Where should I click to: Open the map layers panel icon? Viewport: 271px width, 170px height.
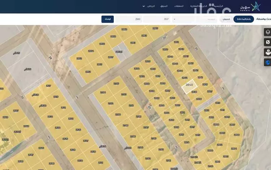(x=268, y=32)
